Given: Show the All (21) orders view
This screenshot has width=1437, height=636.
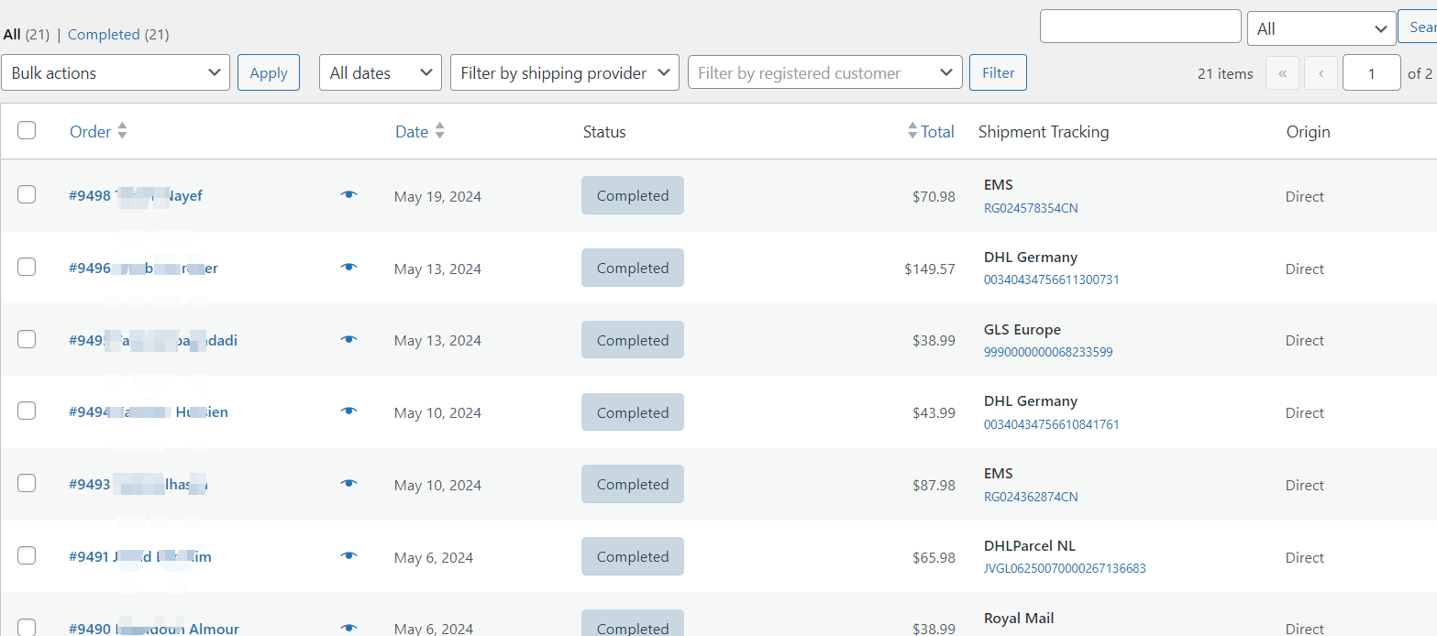Looking at the screenshot, I should [x=26, y=35].
